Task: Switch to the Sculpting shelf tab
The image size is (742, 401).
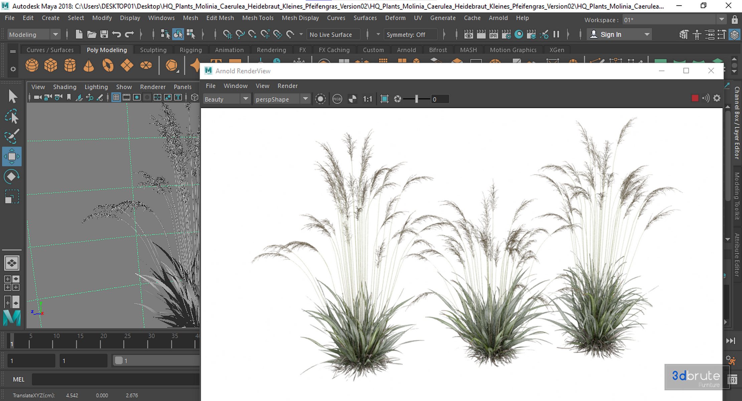Action: [153, 50]
